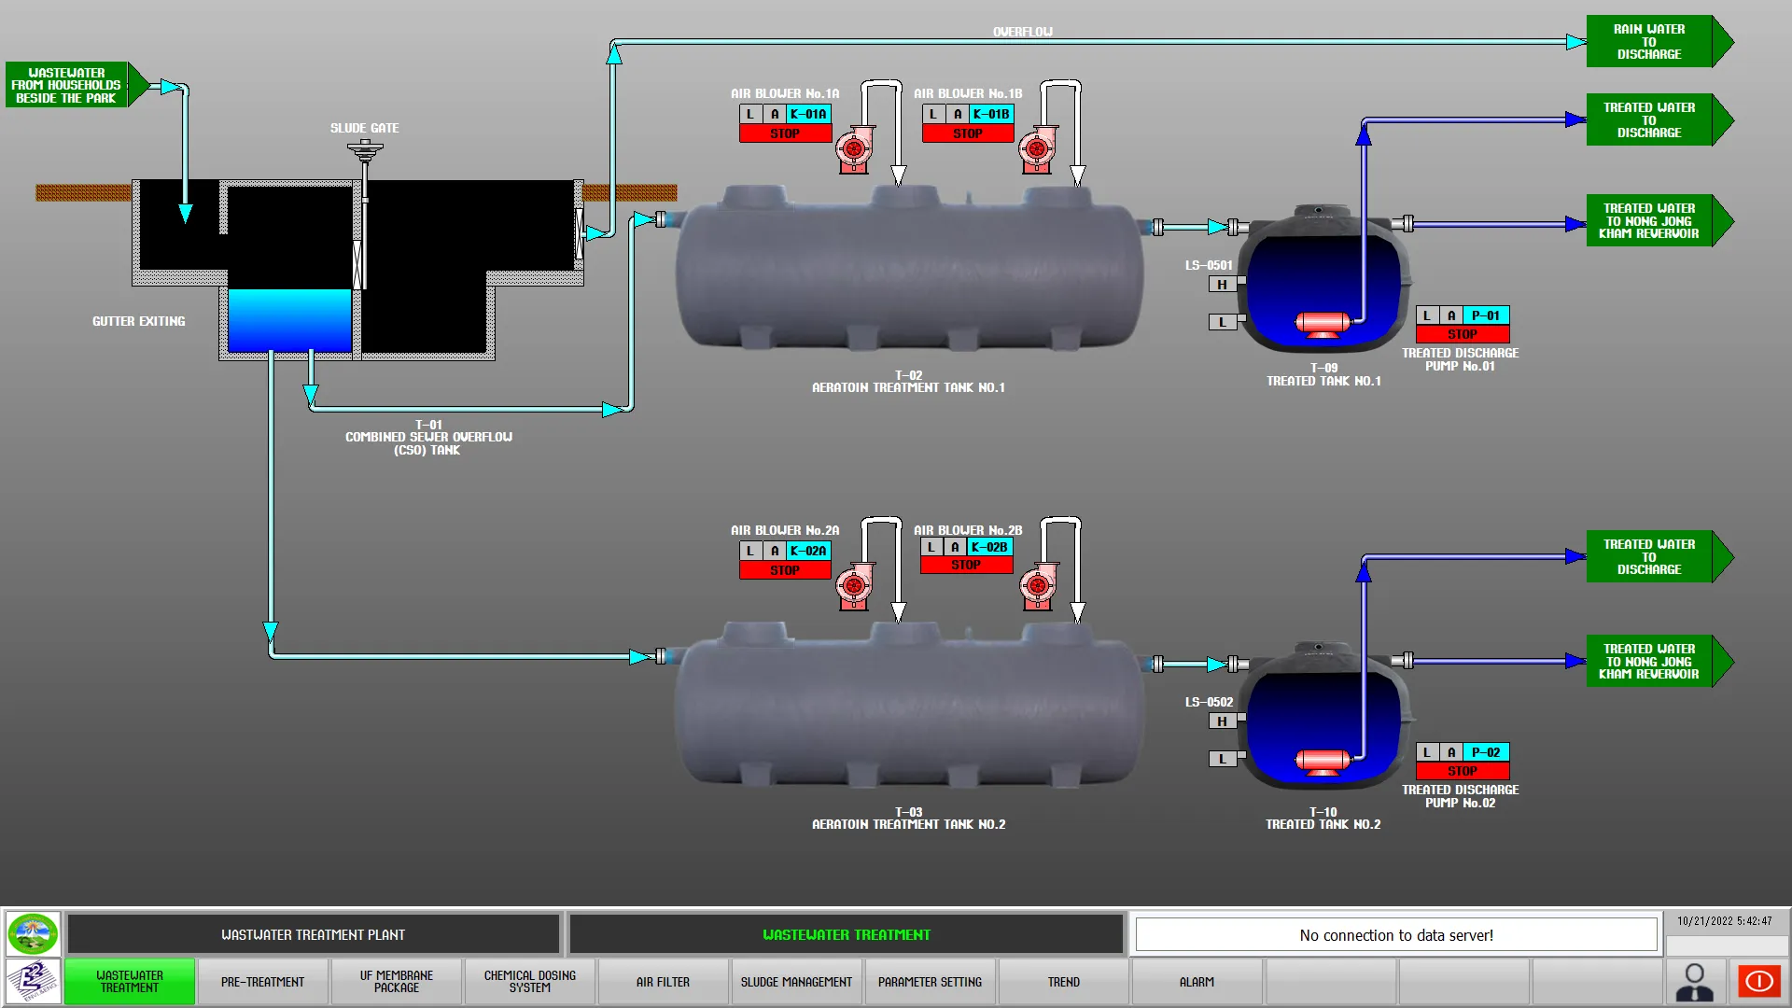Open the Alarm page

point(1197,982)
